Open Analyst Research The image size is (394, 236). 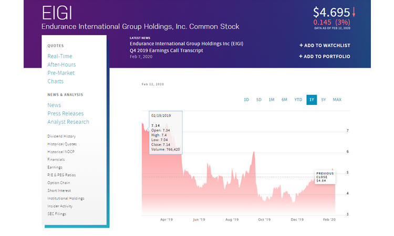click(68, 122)
